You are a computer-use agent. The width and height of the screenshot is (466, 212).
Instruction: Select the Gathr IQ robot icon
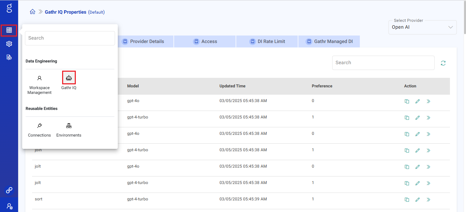(x=69, y=78)
